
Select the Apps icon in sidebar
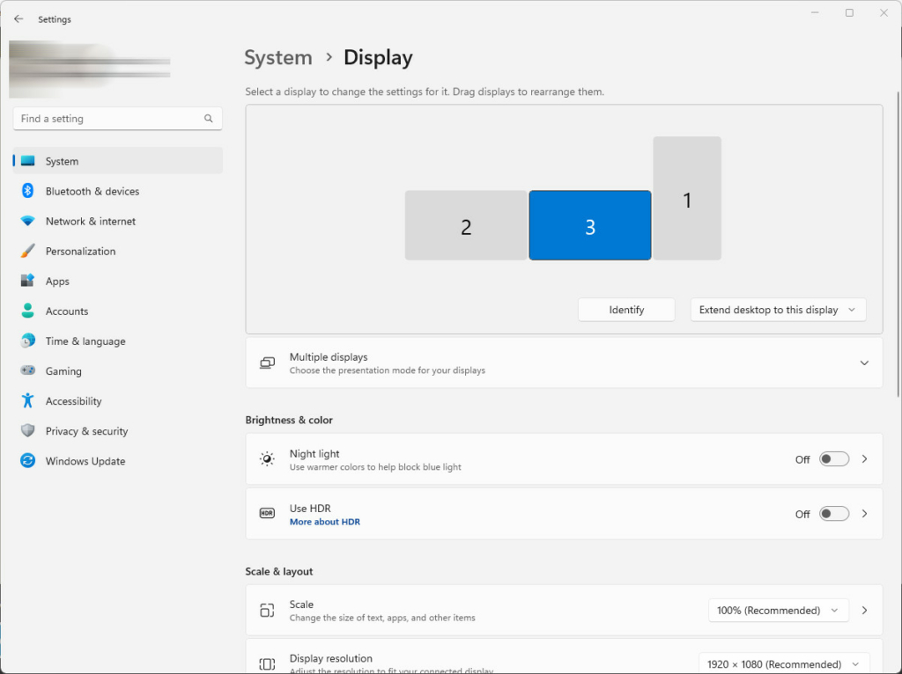27,282
